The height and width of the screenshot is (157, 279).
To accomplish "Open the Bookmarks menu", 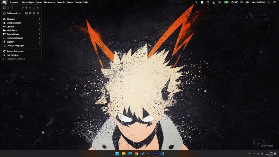I will click(49, 2).
